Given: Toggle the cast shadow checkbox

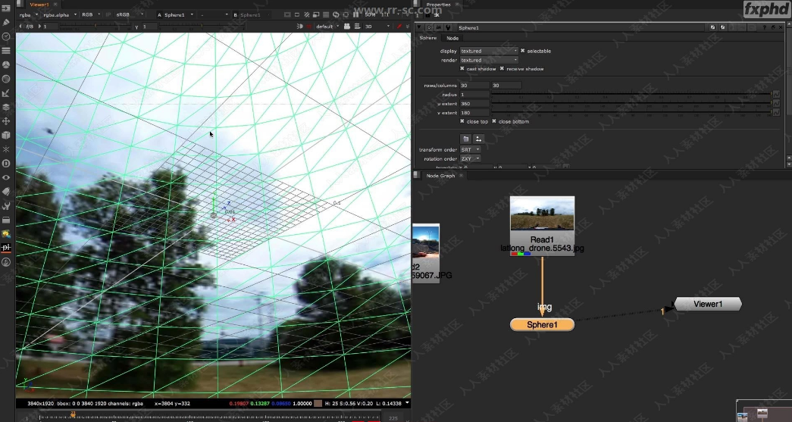Looking at the screenshot, I should click(462, 69).
